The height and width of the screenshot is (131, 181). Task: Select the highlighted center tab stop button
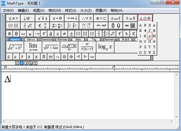[x=22, y=63]
